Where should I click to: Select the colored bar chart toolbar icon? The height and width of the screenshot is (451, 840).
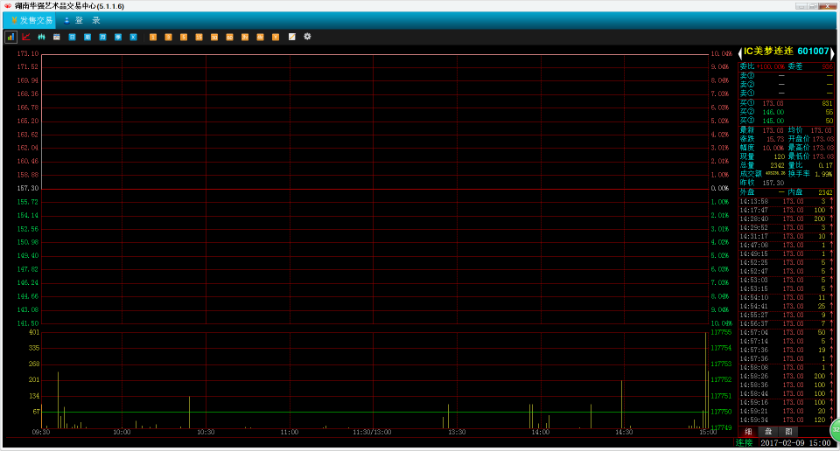[x=10, y=37]
